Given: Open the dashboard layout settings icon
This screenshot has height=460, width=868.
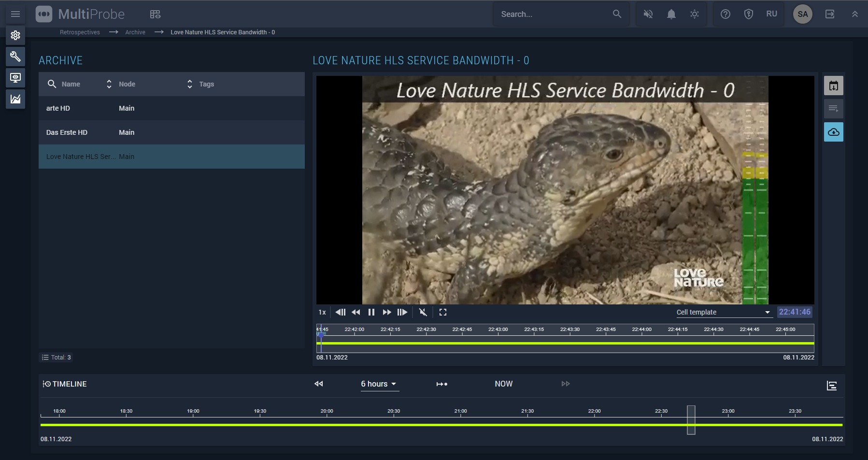Looking at the screenshot, I should point(155,14).
